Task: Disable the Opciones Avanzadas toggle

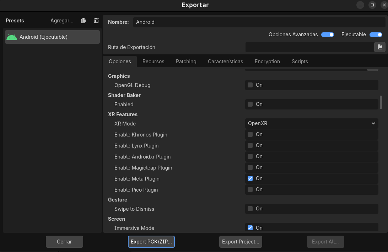Action: pos(327,34)
